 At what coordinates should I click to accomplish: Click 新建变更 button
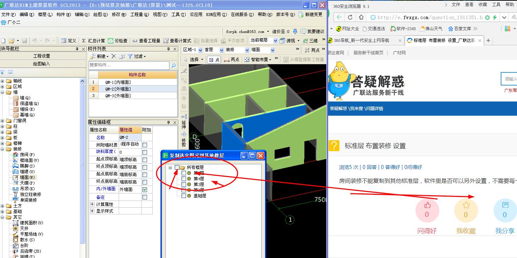311,15
